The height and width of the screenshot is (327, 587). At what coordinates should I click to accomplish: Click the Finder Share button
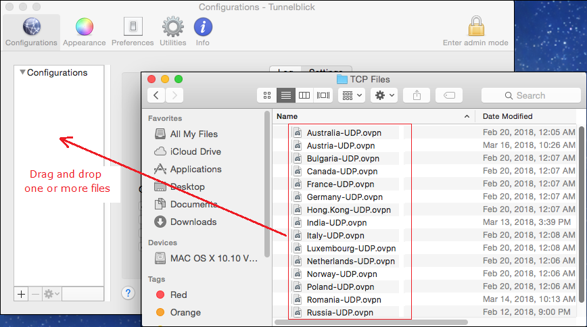point(417,95)
